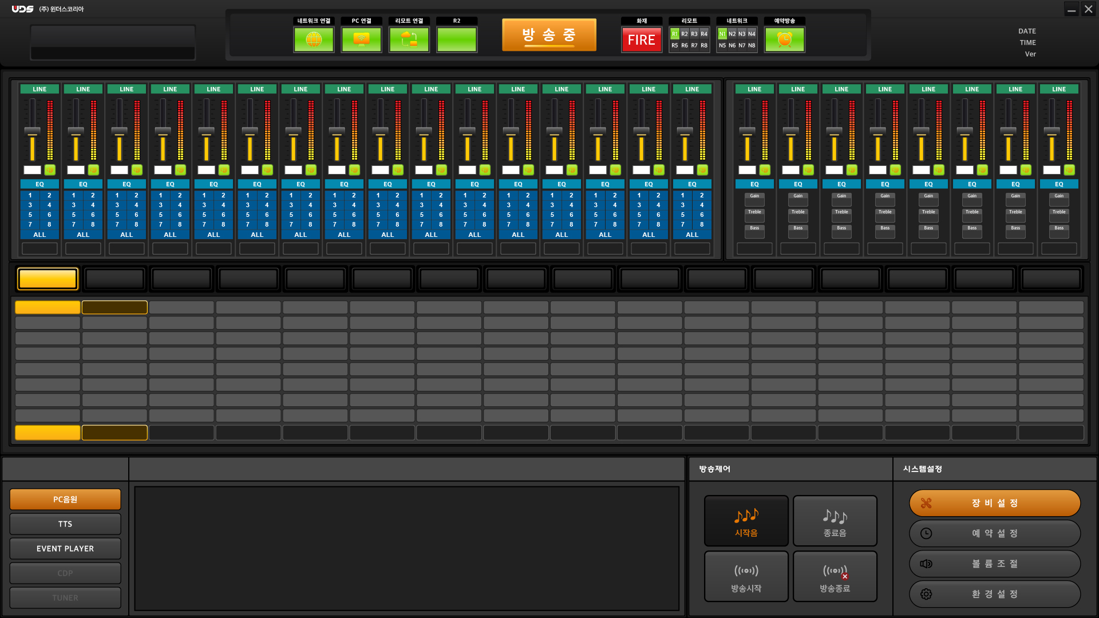Click Treble on second right-bank channel
Screen dimensions: 1099x618
(x=798, y=215)
